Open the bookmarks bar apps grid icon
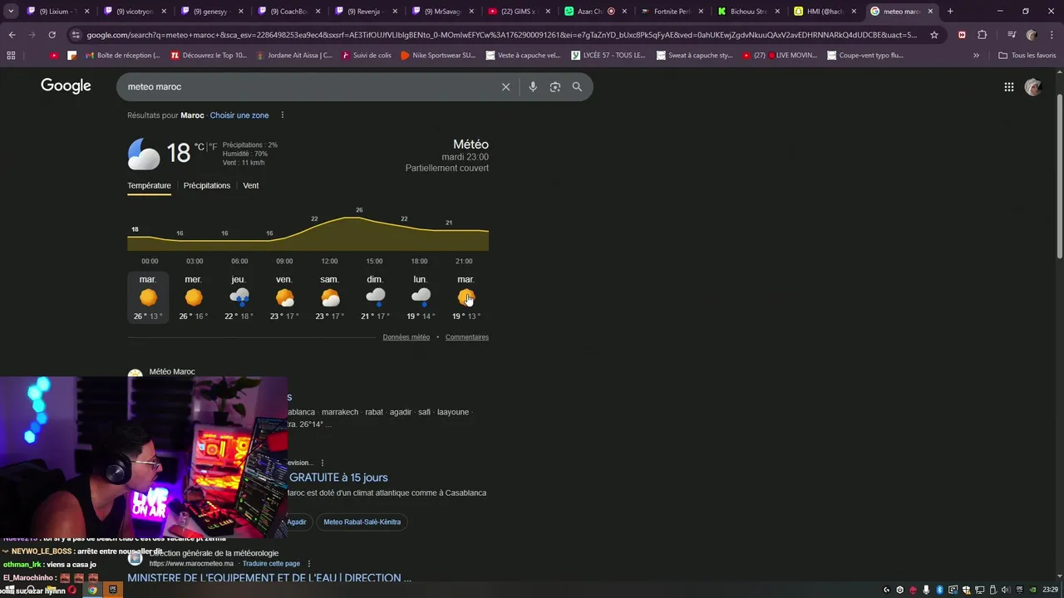 11,55
